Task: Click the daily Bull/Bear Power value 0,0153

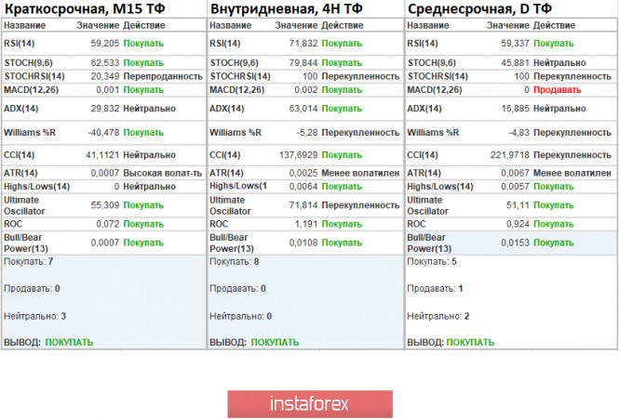Action: (x=515, y=242)
